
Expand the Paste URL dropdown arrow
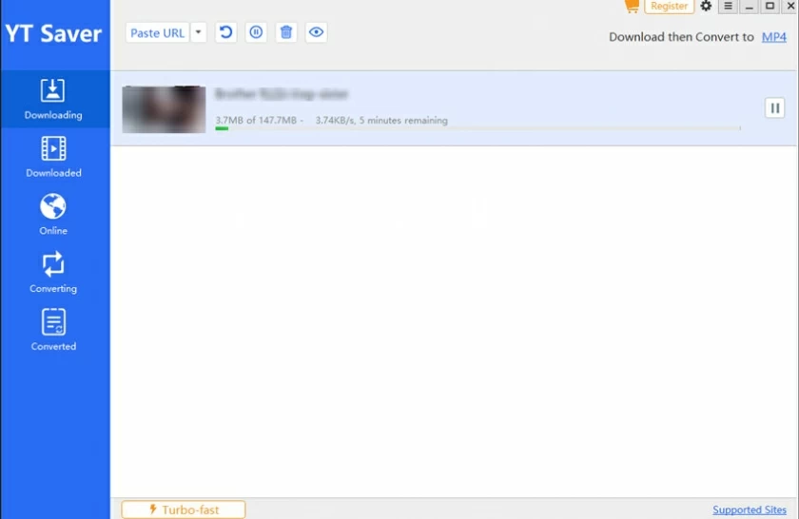198,32
